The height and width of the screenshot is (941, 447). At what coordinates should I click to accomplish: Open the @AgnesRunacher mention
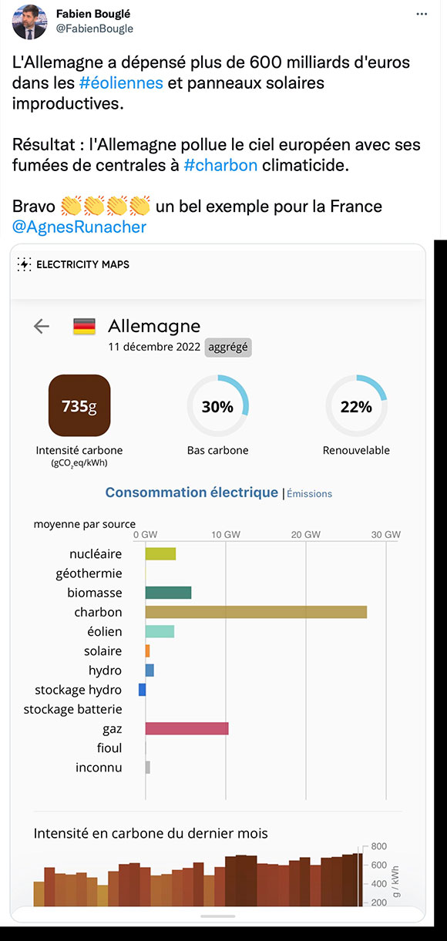click(x=79, y=227)
